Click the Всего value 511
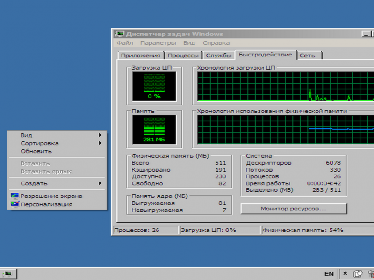374x280 pixels. pyautogui.click(x=220, y=163)
